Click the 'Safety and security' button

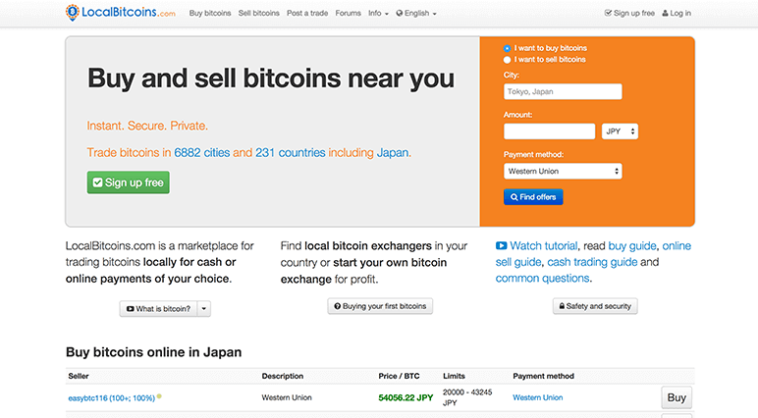pyautogui.click(x=595, y=306)
